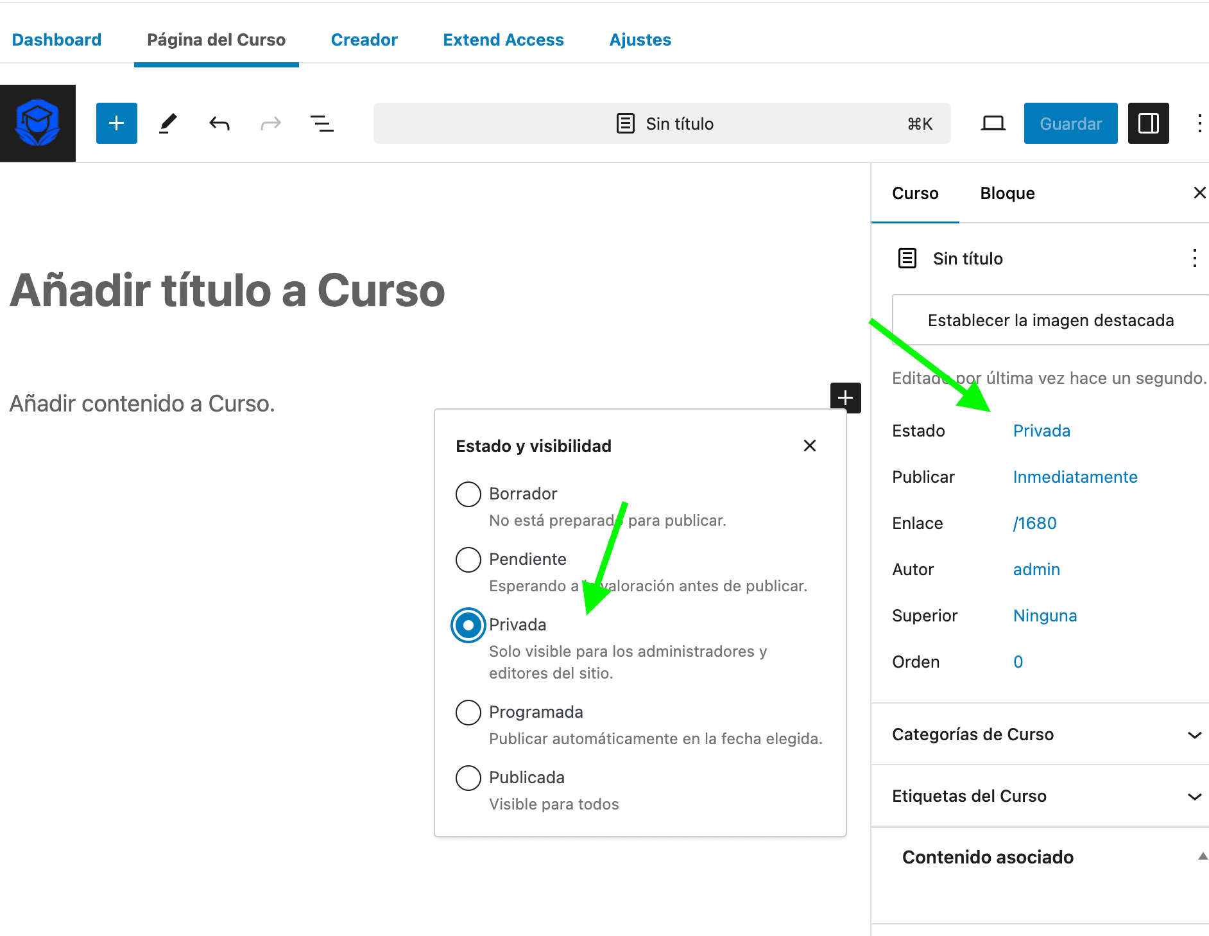The width and height of the screenshot is (1209, 936).
Task: Open actions menu beside Sin título in sidebar
Action: pyautogui.click(x=1194, y=258)
